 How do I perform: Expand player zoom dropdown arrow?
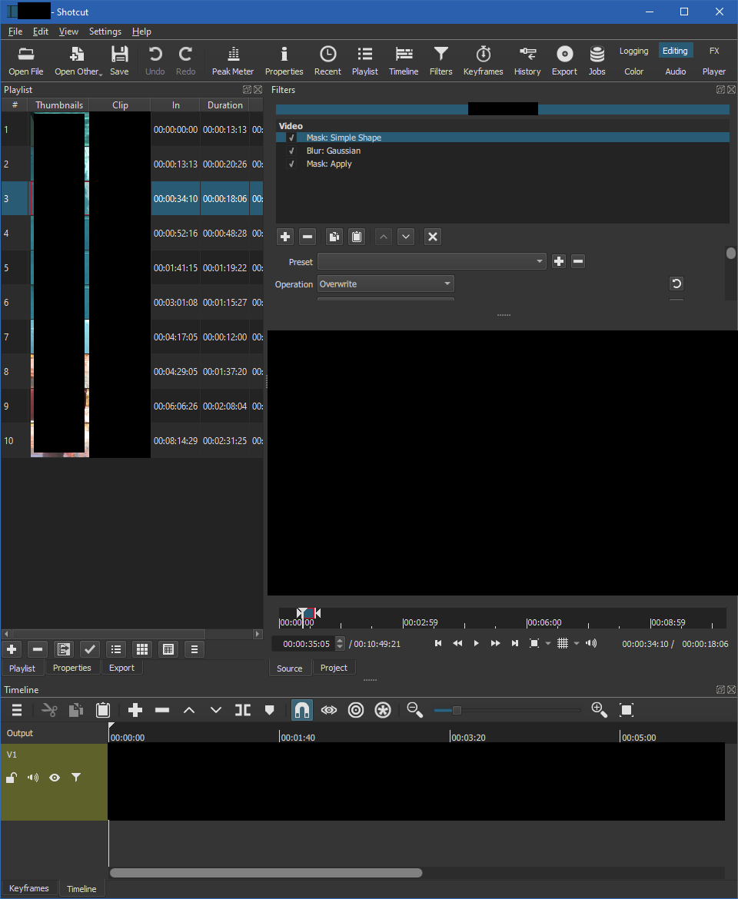coord(548,643)
